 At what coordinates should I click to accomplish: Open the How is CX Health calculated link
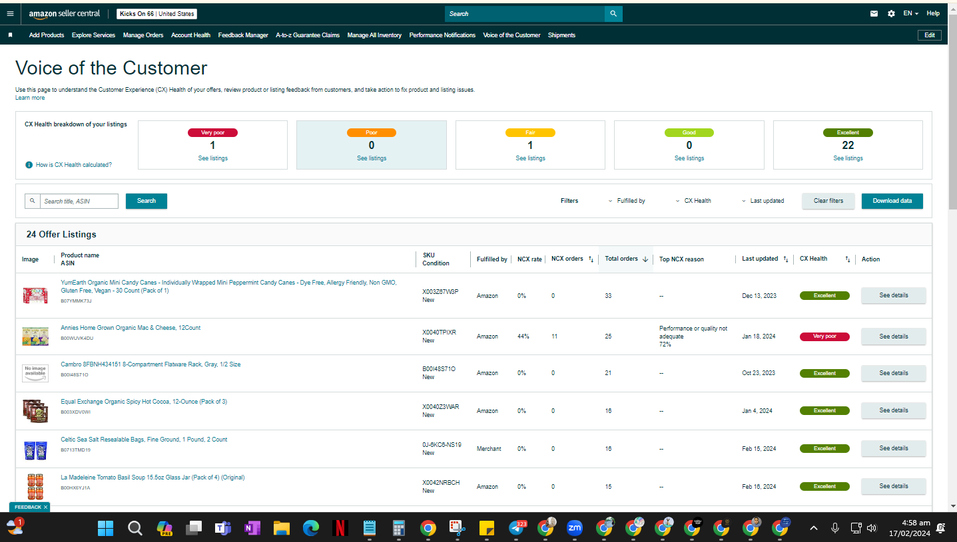tap(74, 165)
